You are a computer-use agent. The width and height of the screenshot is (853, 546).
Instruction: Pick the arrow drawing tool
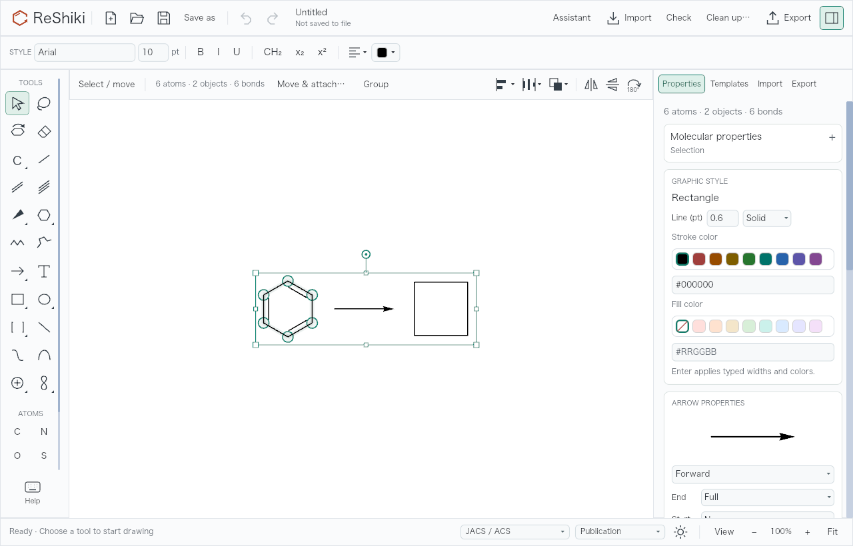pos(17,271)
